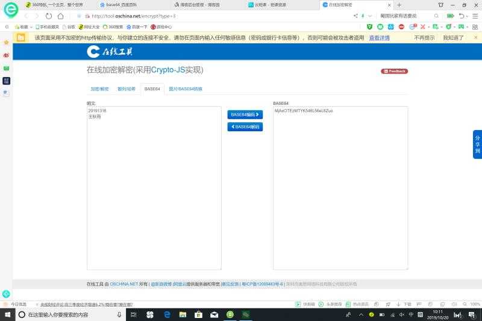The image size is (482, 321).
Task: Click 我知道了 in warning bar
Action: (453, 38)
